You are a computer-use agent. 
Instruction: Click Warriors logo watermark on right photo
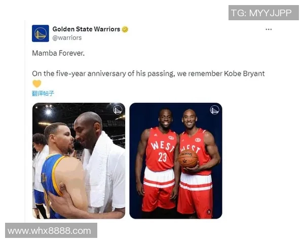pyautogui.click(x=214, y=110)
